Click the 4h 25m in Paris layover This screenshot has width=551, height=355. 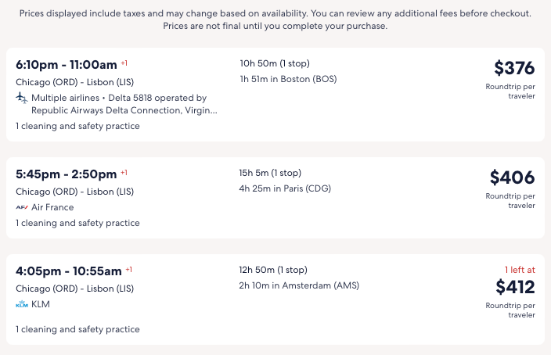[x=283, y=188]
